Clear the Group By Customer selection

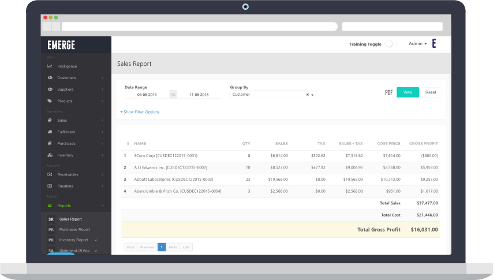pos(307,95)
